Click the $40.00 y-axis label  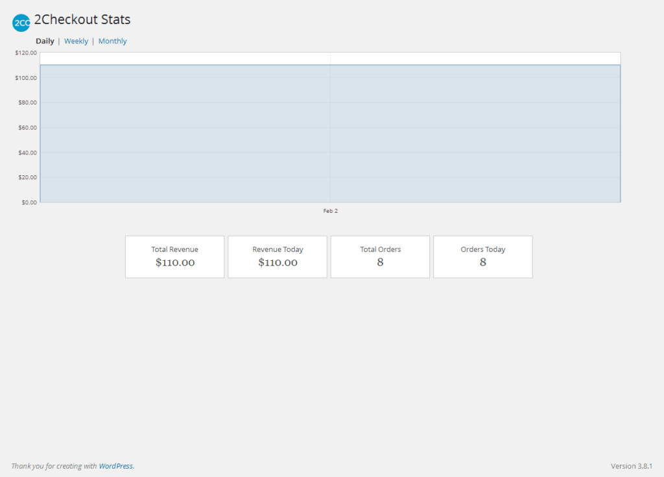point(27,153)
